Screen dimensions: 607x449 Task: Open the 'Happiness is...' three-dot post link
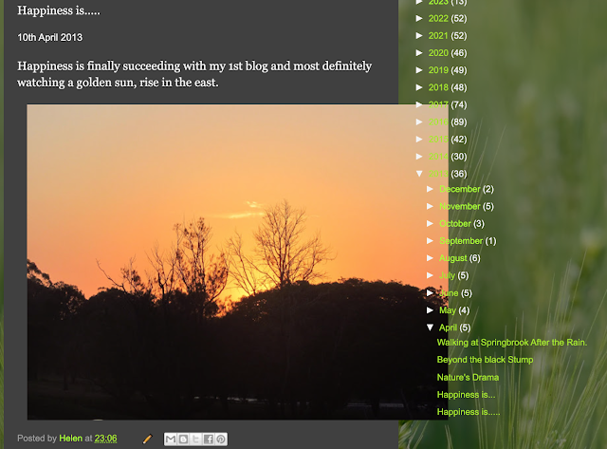[x=466, y=395]
